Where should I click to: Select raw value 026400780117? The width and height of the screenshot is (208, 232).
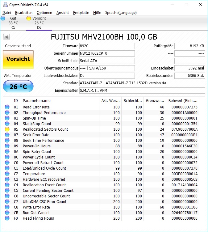point(184,213)
